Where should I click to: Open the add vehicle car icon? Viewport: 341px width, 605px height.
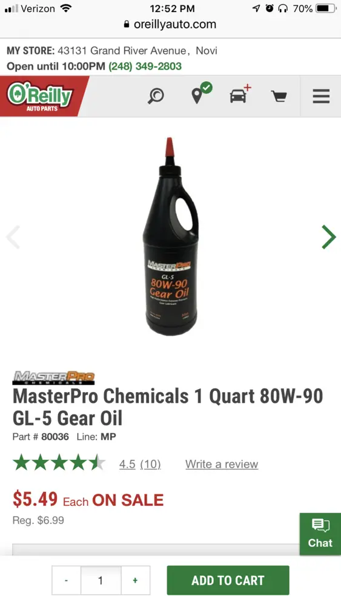tap(240, 94)
